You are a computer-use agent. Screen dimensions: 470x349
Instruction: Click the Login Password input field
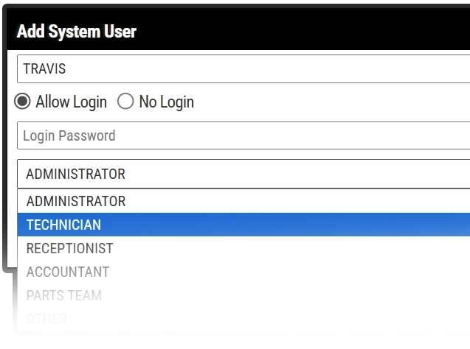click(x=243, y=135)
